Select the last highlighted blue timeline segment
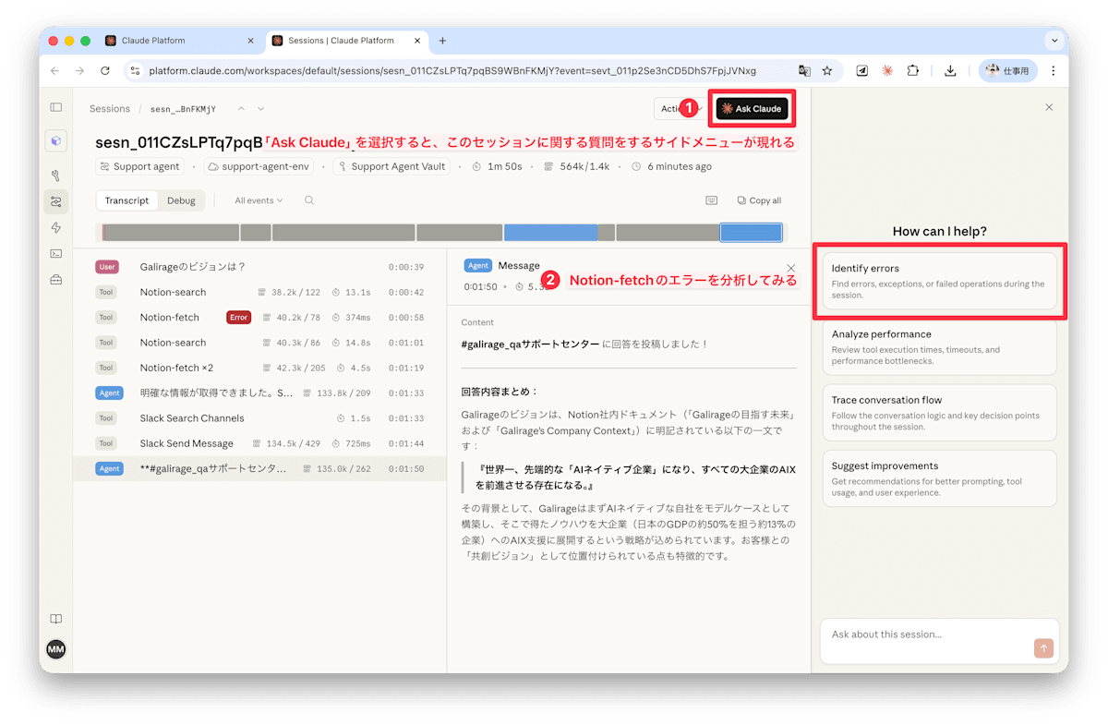Viewport: 1108px width, 725px height. 751,233
